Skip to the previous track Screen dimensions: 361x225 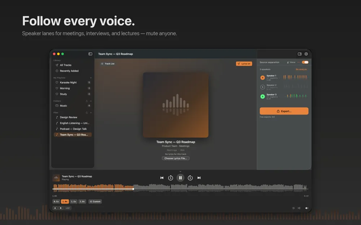162,178
